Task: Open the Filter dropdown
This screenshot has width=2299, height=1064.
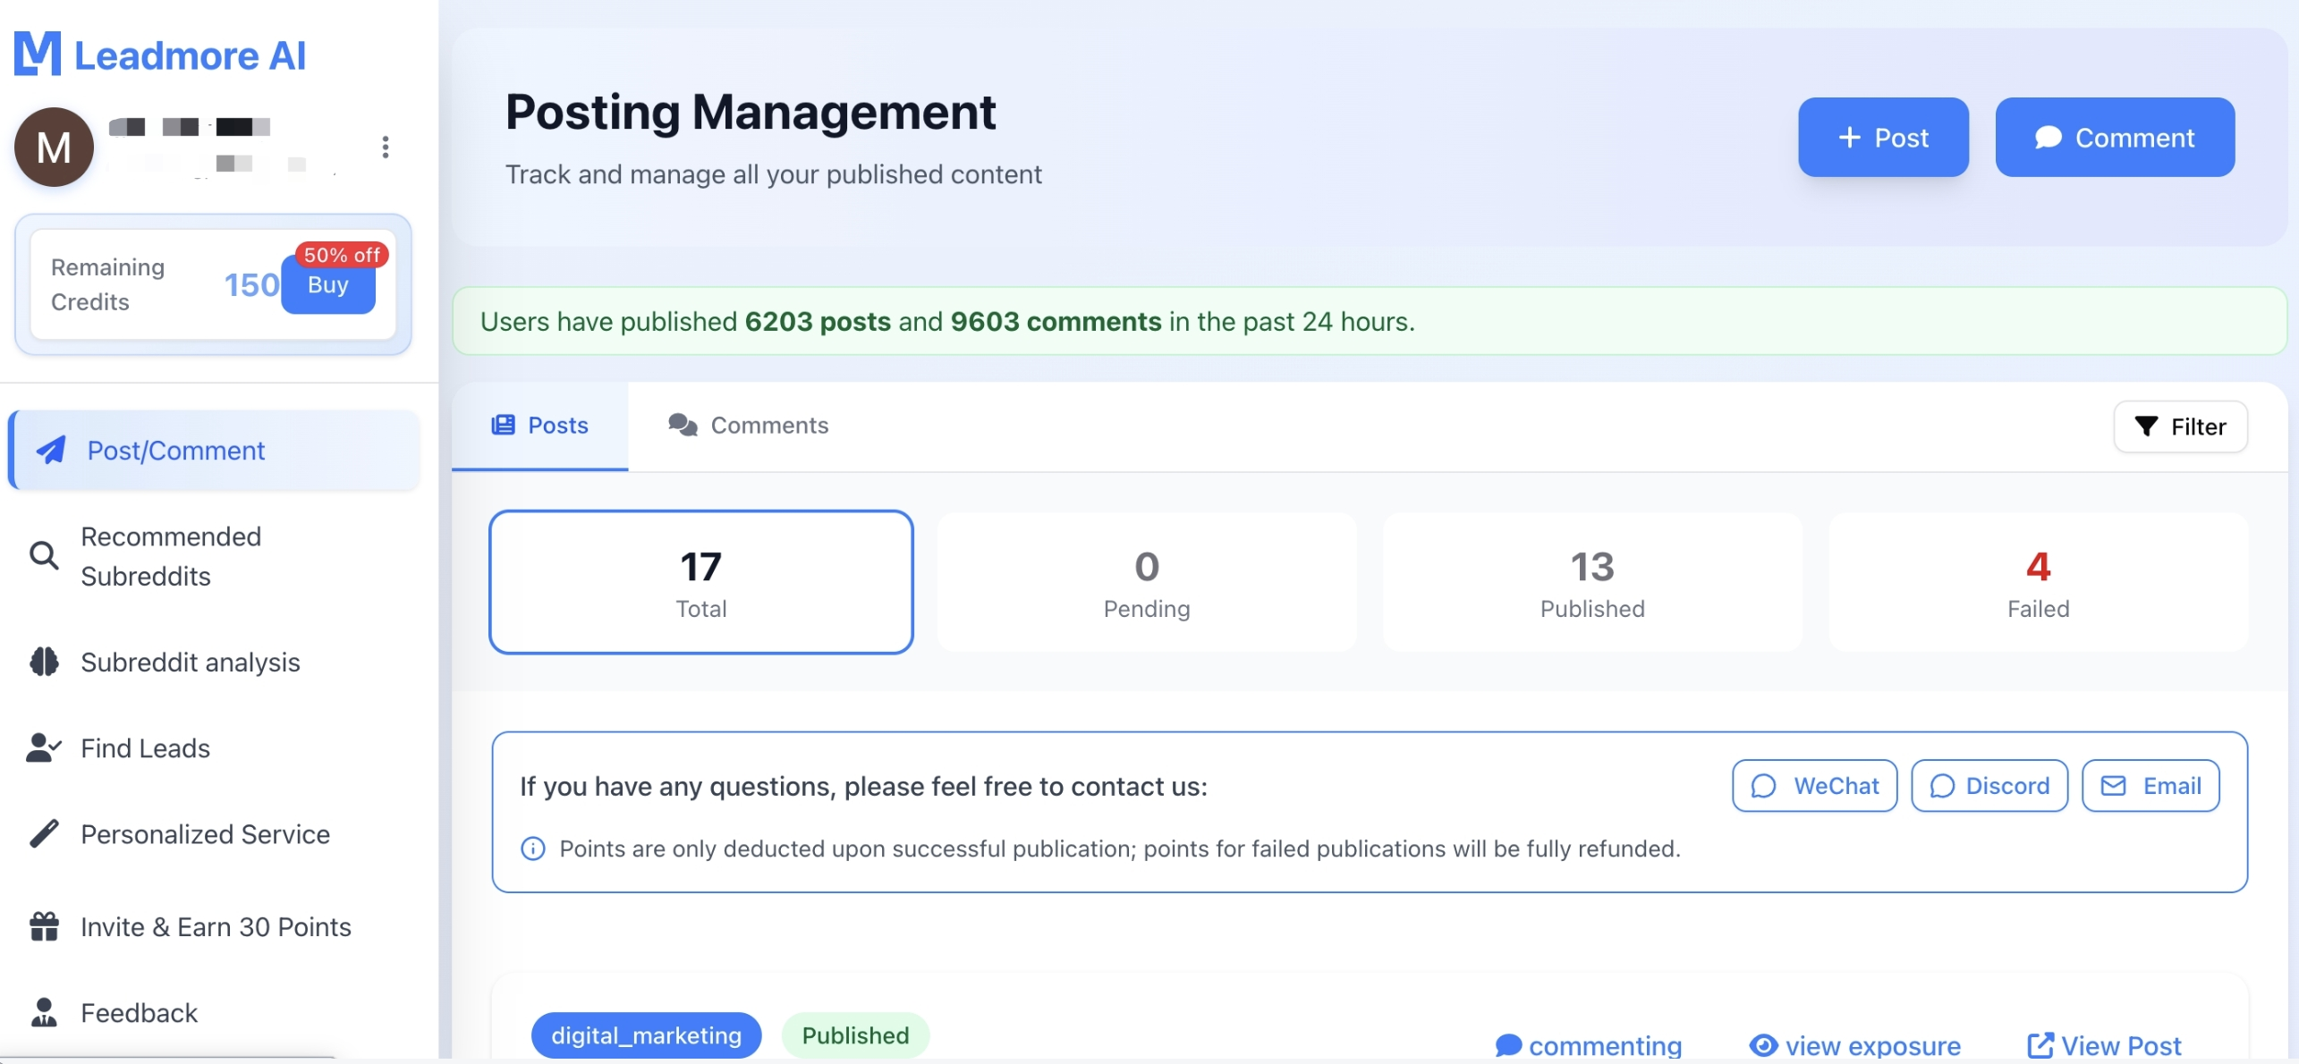Action: coord(2180,426)
